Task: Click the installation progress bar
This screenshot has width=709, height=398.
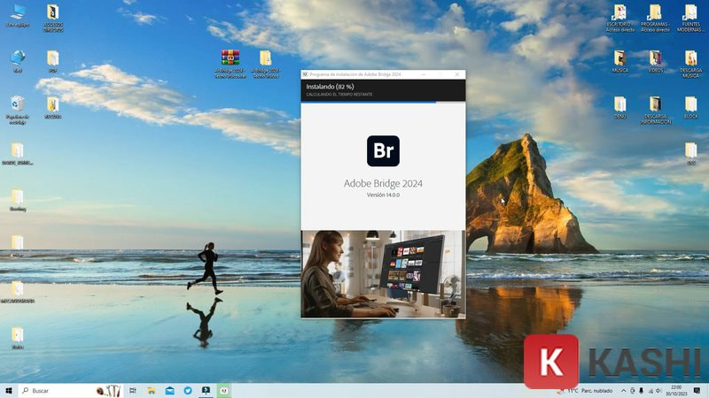Action: tap(383, 102)
